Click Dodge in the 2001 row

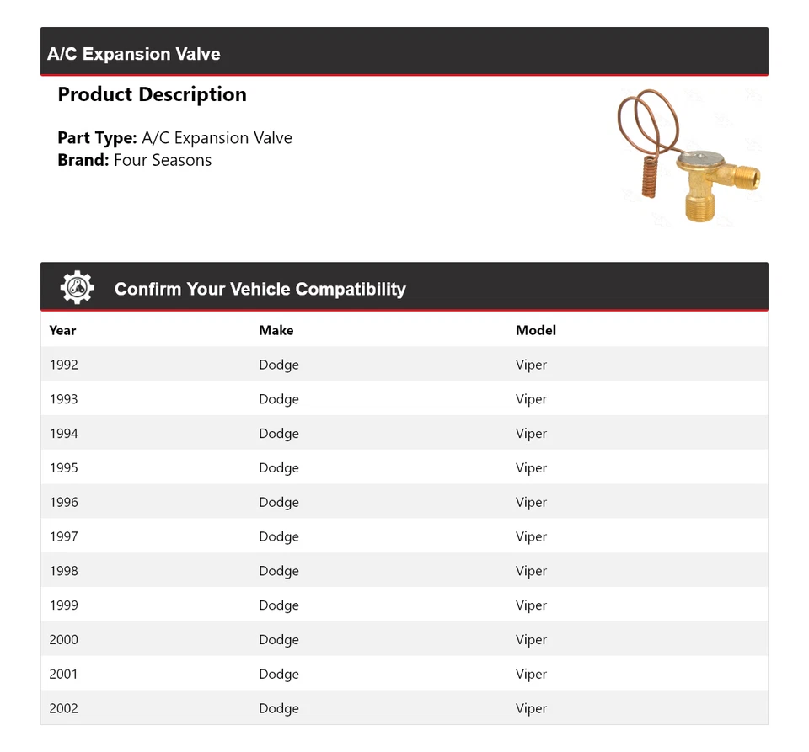click(x=279, y=675)
